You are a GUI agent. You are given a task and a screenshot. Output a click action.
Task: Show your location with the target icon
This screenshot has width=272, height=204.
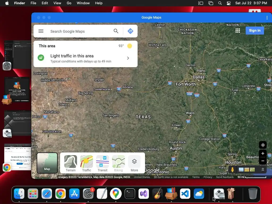[263, 145]
